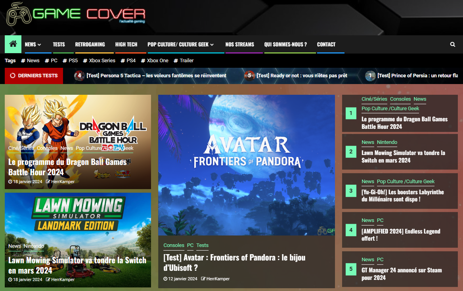Click 18 janvier 2024 date on Dragon Ball card
Screen dimensions: 463x291
(25, 182)
